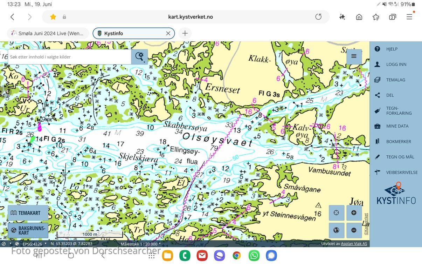
Task: Click the Logg inn user icon
Action: [x=377, y=65]
